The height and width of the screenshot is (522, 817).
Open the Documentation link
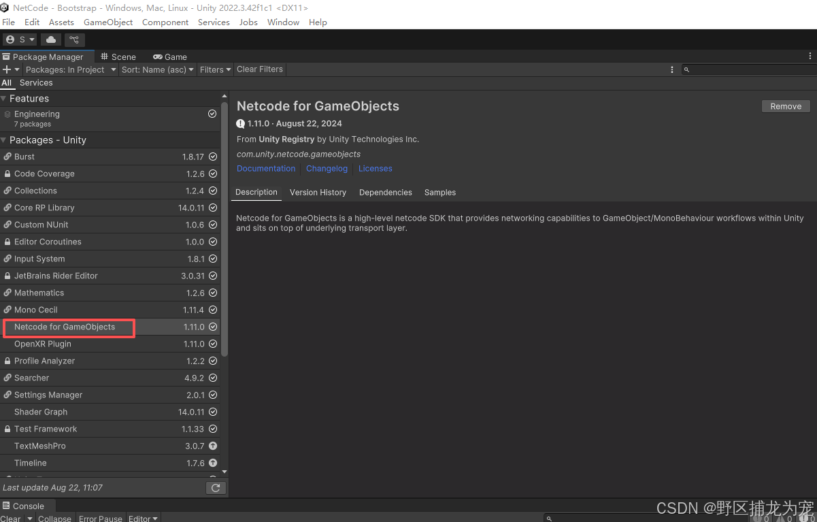[266, 169]
